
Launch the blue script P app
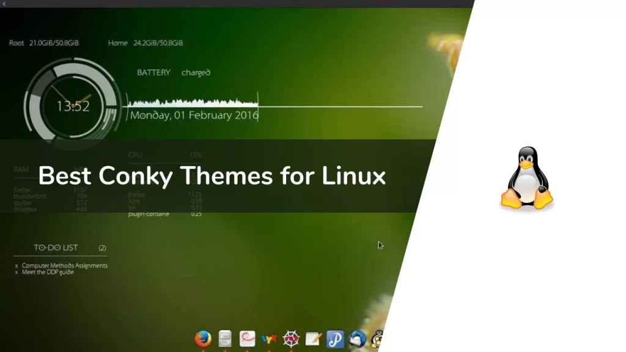point(335,339)
